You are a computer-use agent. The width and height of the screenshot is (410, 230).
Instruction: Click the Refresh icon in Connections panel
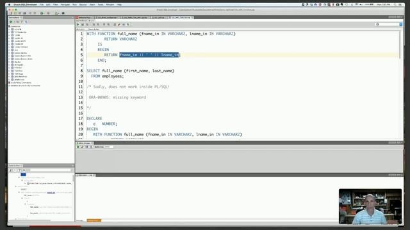[x=17, y=22]
